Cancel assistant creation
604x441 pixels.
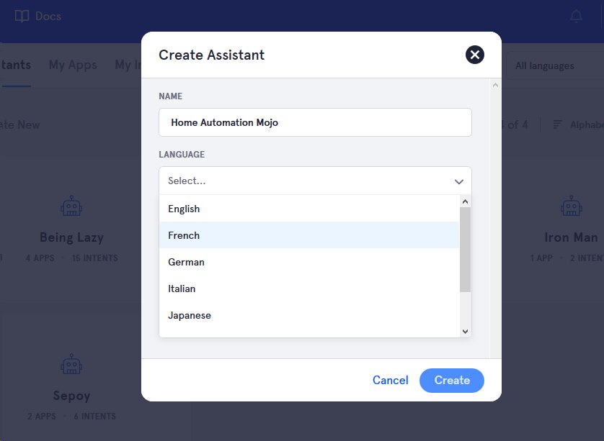coord(390,381)
